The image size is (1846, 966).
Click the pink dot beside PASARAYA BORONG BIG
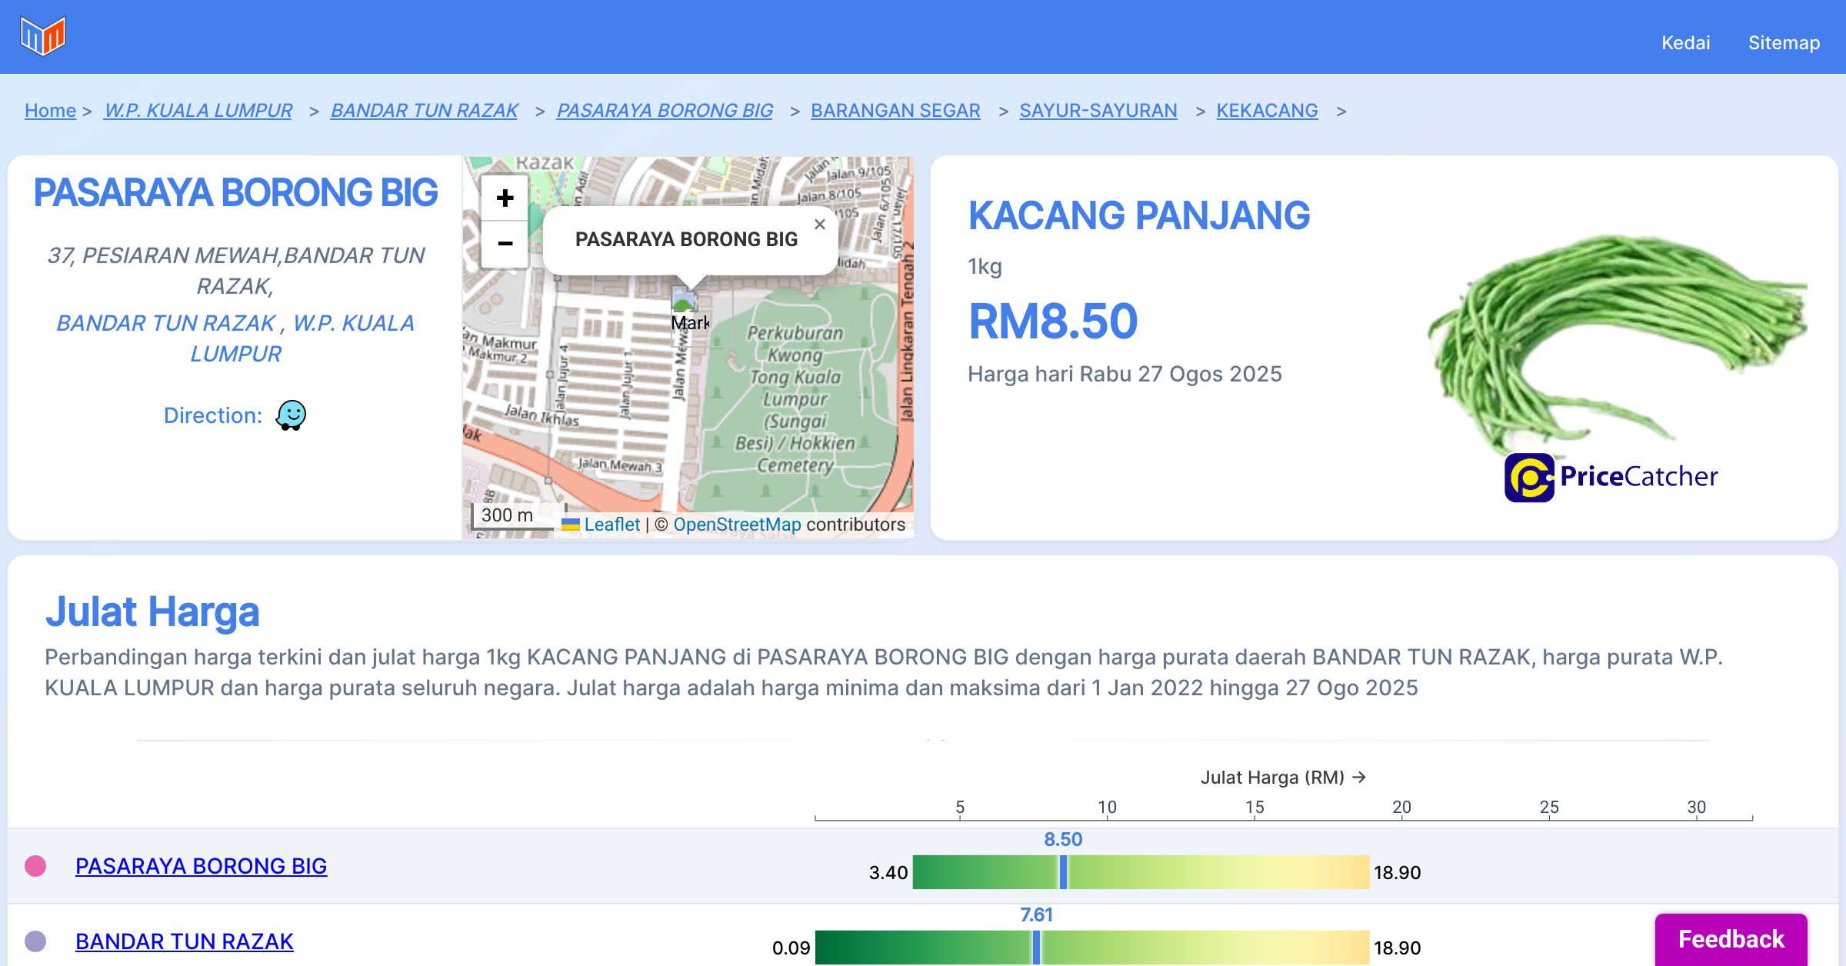pos(35,866)
